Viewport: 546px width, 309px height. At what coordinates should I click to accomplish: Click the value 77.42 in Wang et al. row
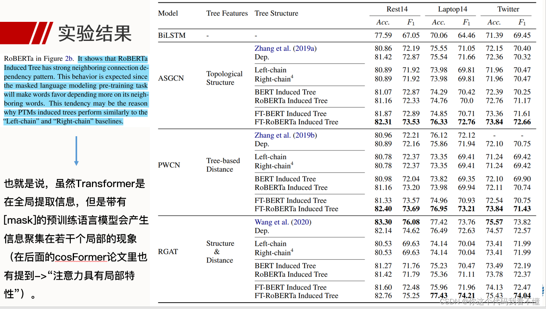coord(439,222)
